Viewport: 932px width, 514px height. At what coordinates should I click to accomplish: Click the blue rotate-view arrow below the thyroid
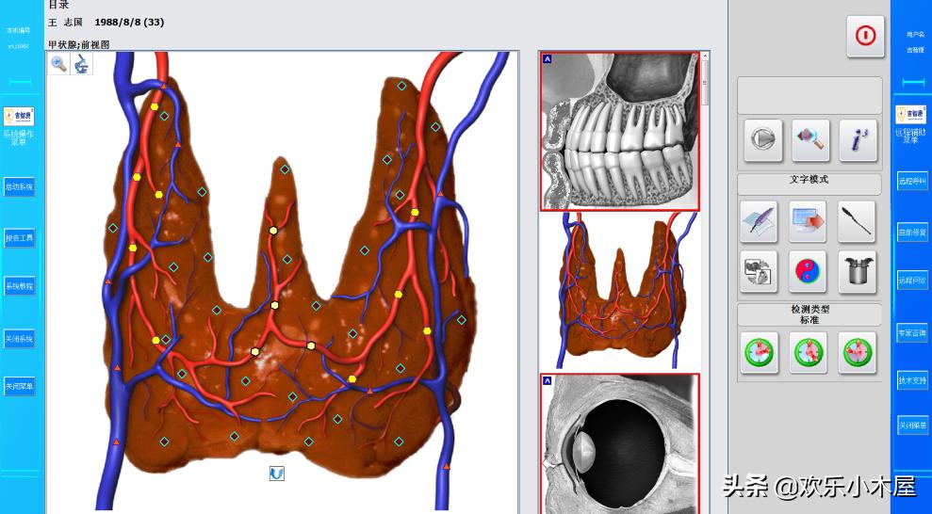[x=276, y=473]
